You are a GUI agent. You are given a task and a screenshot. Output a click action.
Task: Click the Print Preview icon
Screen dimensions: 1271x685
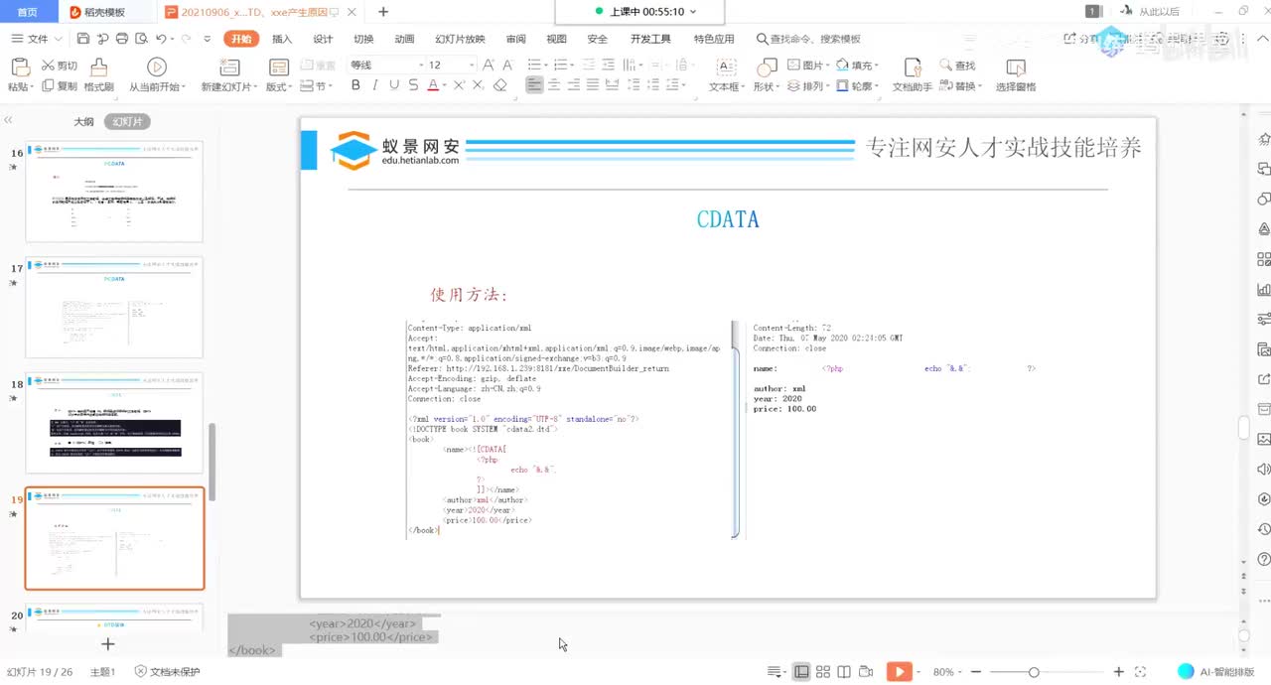pyautogui.click(x=140, y=39)
